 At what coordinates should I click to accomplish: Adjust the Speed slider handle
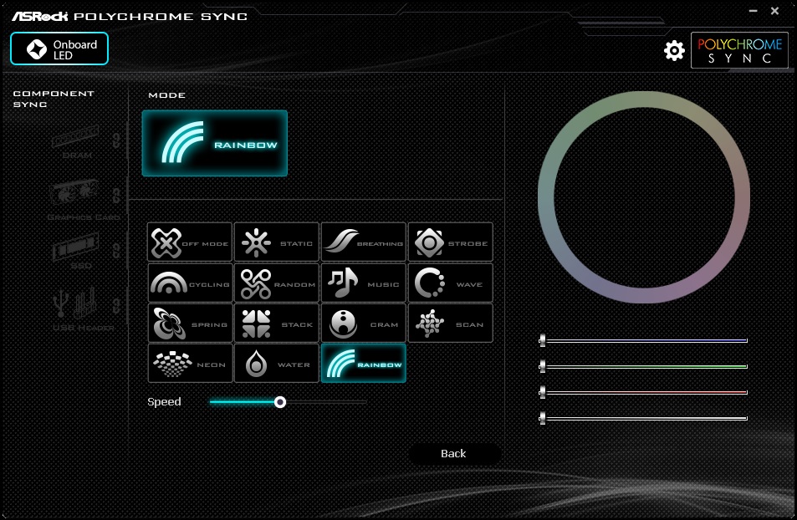coord(279,402)
